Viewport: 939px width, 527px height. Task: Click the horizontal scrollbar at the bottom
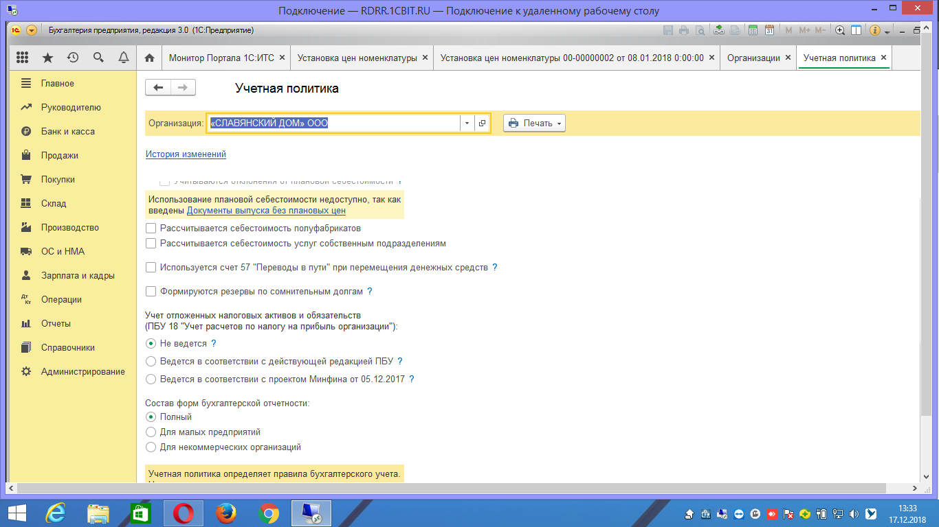pyautogui.click(x=461, y=488)
